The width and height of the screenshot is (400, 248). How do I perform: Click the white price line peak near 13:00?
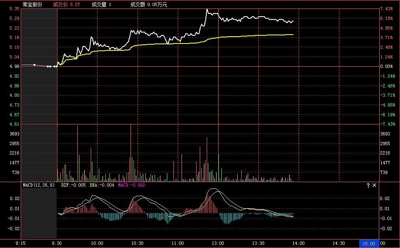207,9
